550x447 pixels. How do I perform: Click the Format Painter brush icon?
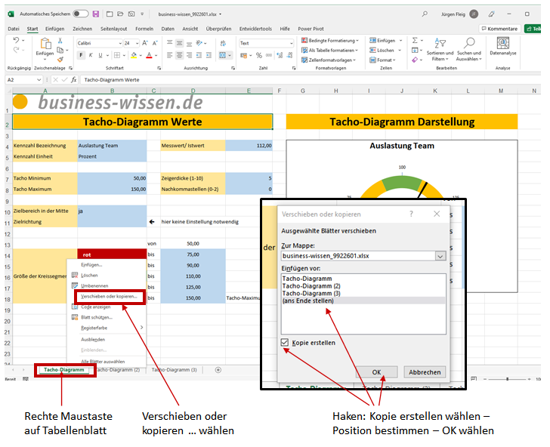[x=60, y=60]
